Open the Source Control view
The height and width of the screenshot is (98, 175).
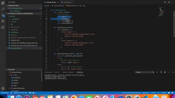[3, 15]
